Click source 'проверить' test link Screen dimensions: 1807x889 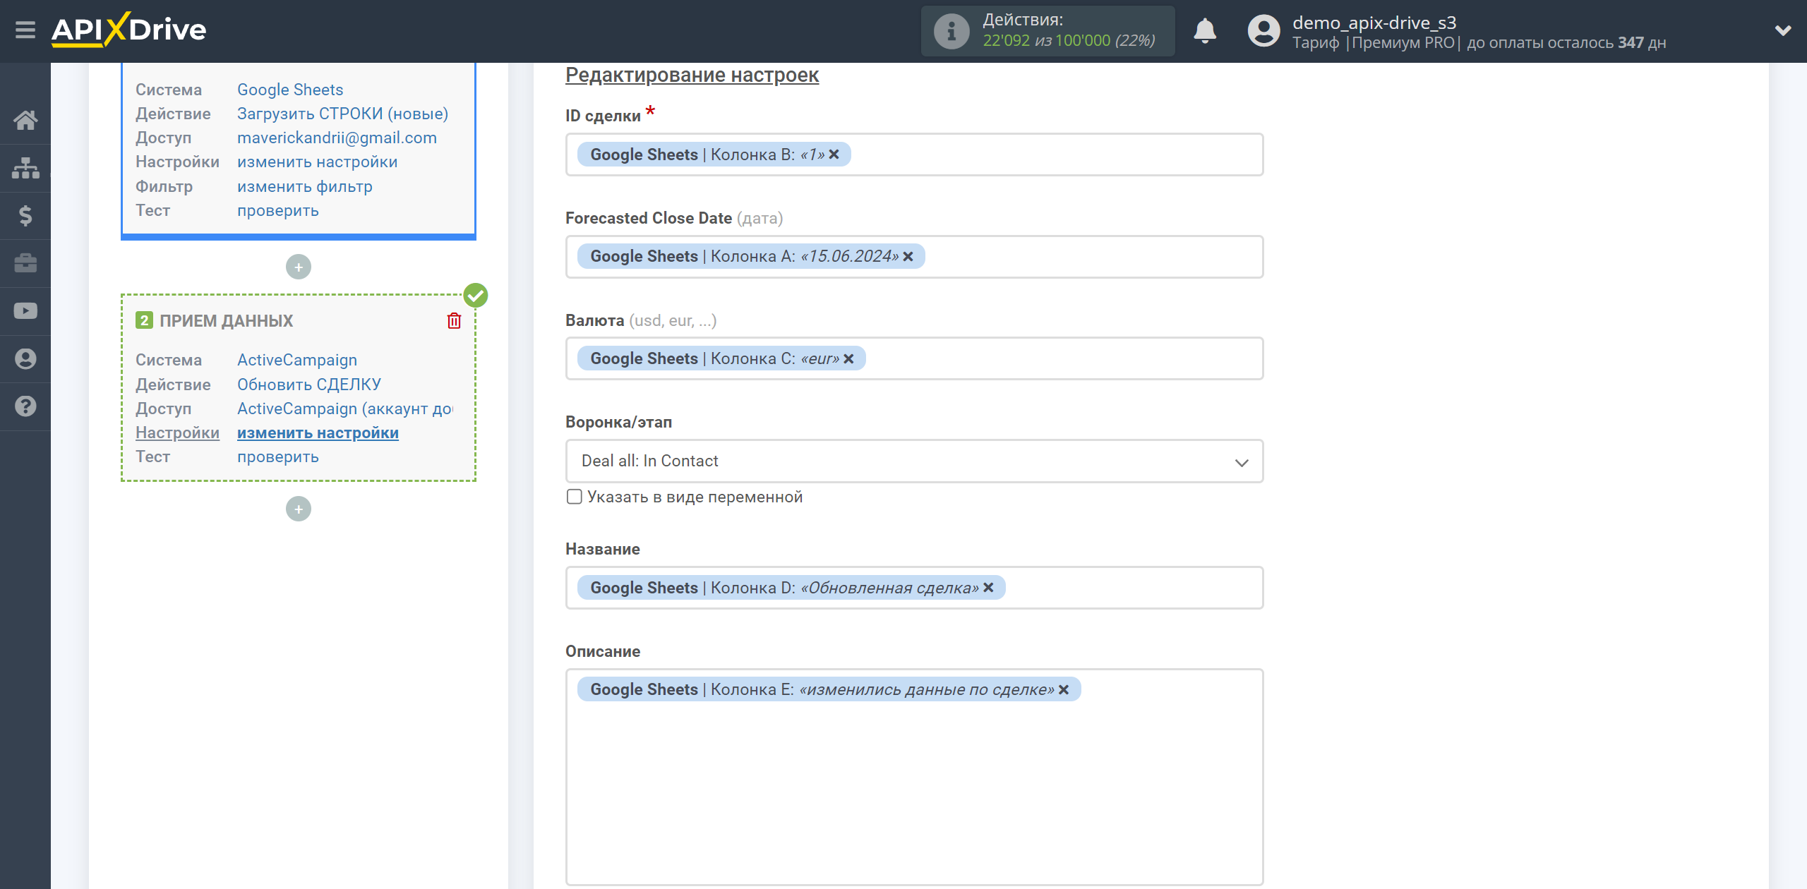(x=277, y=210)
